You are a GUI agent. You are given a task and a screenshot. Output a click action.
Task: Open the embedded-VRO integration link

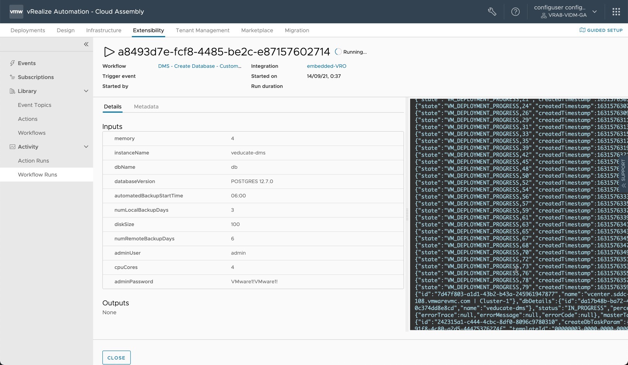click(x=326, y=66)
